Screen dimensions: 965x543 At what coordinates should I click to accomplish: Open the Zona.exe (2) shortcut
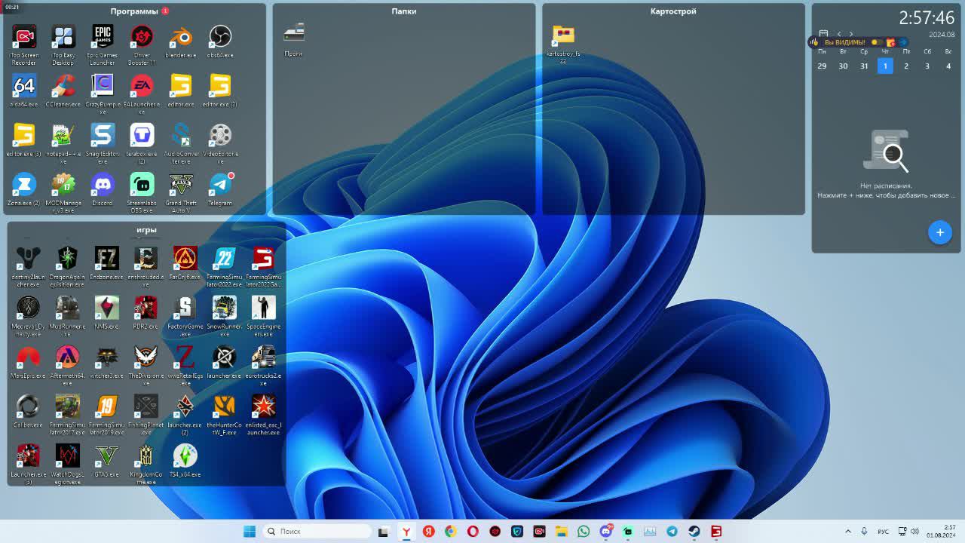click(24, 189)
